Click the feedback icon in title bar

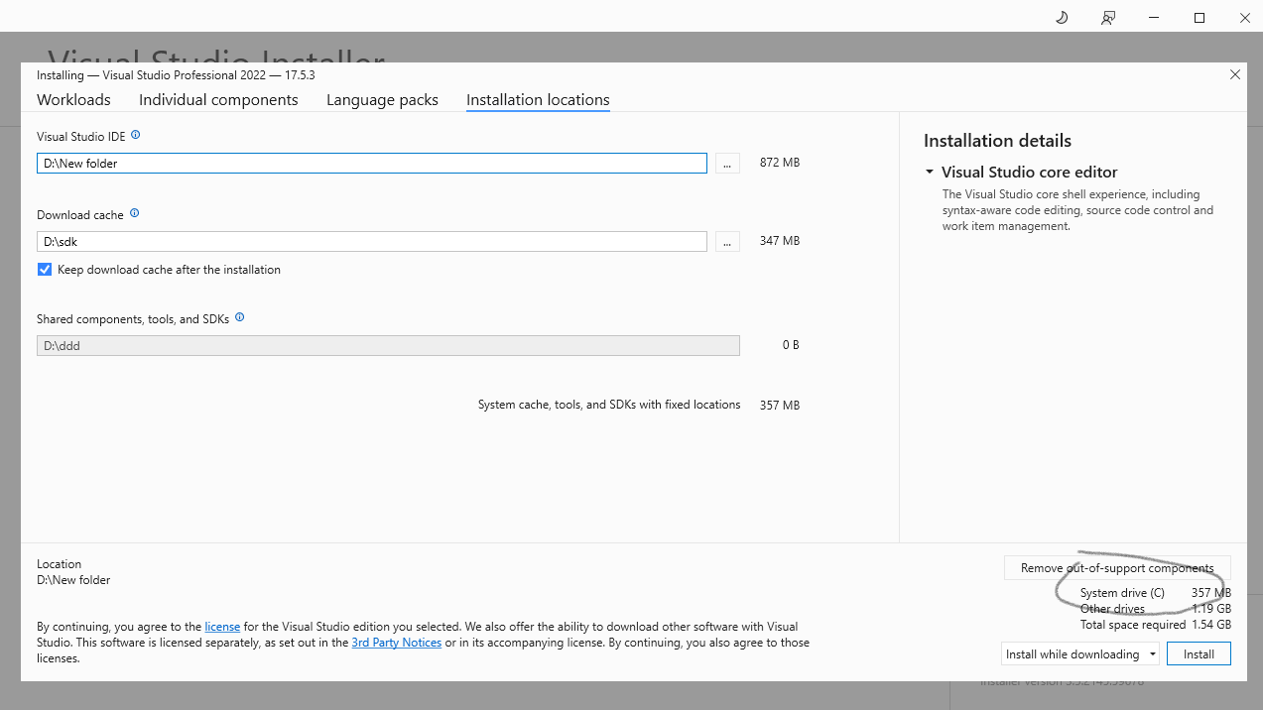click(x=1108, y=18)
